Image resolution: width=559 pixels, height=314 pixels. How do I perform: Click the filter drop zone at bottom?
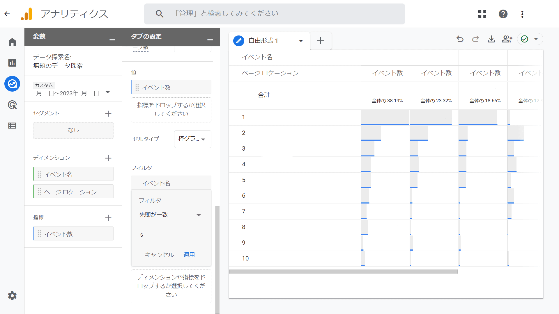point(171,286)
